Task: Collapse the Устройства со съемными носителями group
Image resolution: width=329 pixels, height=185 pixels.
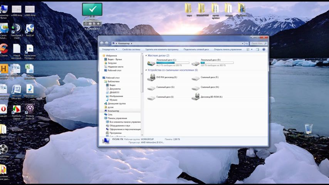Action: pyautogui.click(x=146, y=70)
